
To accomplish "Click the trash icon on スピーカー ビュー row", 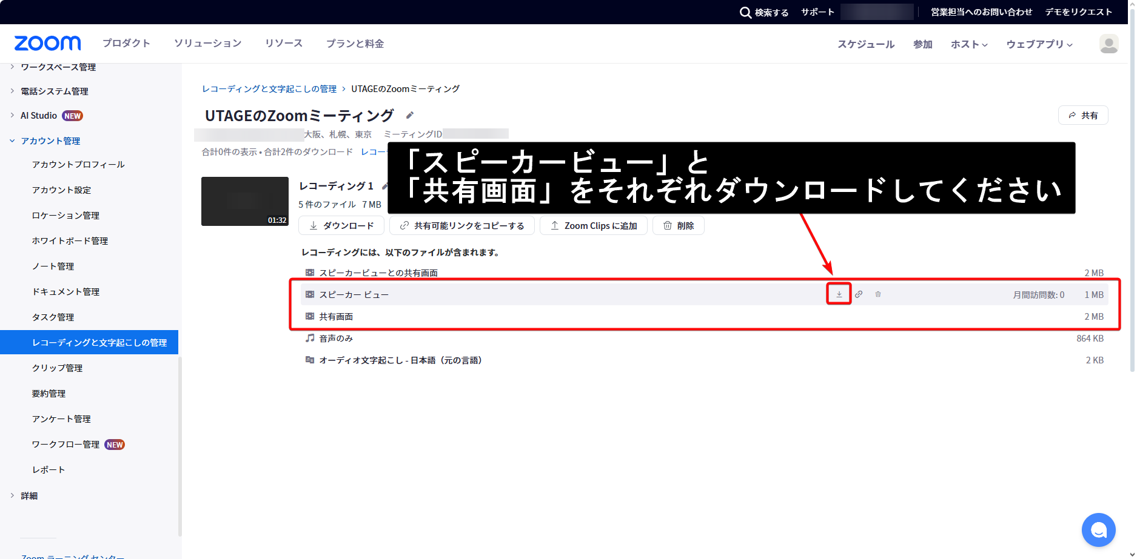I will 878,294.
